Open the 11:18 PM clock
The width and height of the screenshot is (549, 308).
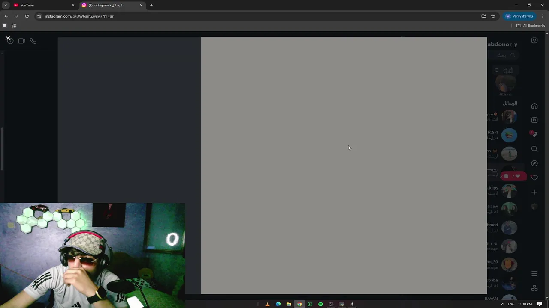coord(525,304)
